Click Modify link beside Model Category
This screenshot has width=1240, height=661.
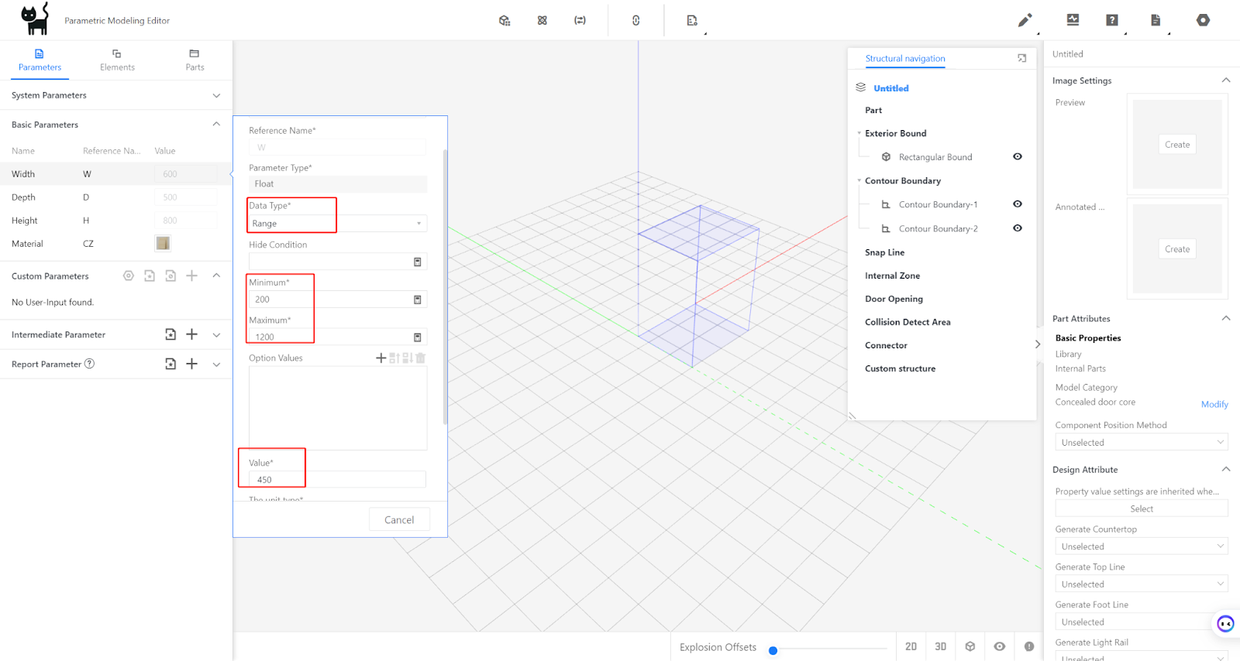pyautogui.click(x=1214, y=404)
